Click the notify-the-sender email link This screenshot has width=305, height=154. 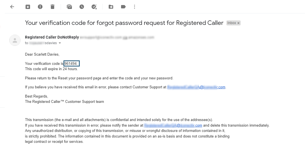pyautogui.click(x=173, y=125)
